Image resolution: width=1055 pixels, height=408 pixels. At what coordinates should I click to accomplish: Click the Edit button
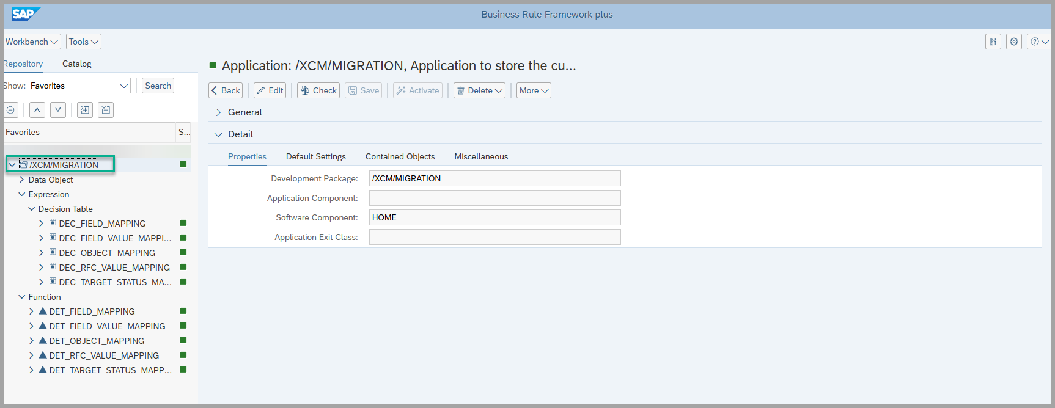270,90
